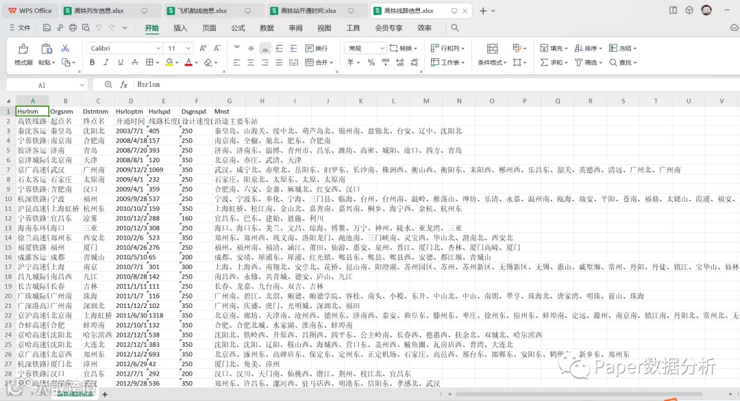Image resolution: width=740 pixels, height=401 pixels.
Task: Toggle bold formatting
Action: pyautogui.click(x=92, y=62)
